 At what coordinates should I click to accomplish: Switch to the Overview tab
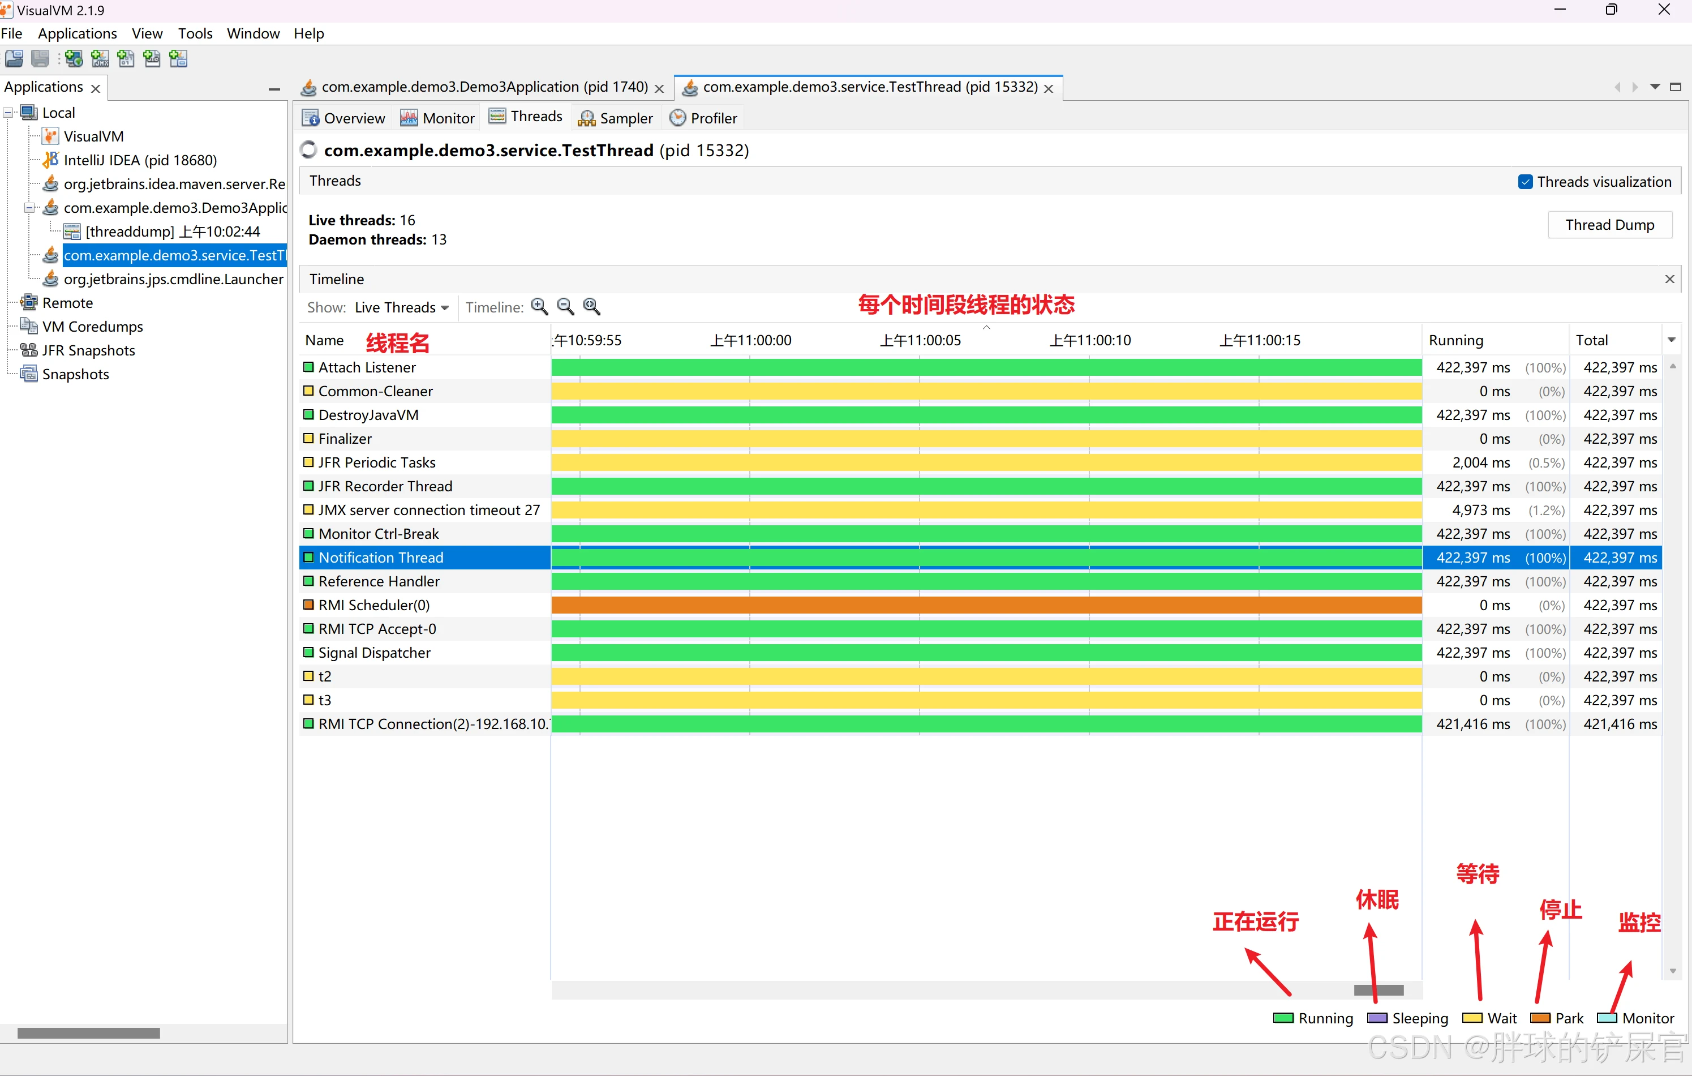pos(343,118)
